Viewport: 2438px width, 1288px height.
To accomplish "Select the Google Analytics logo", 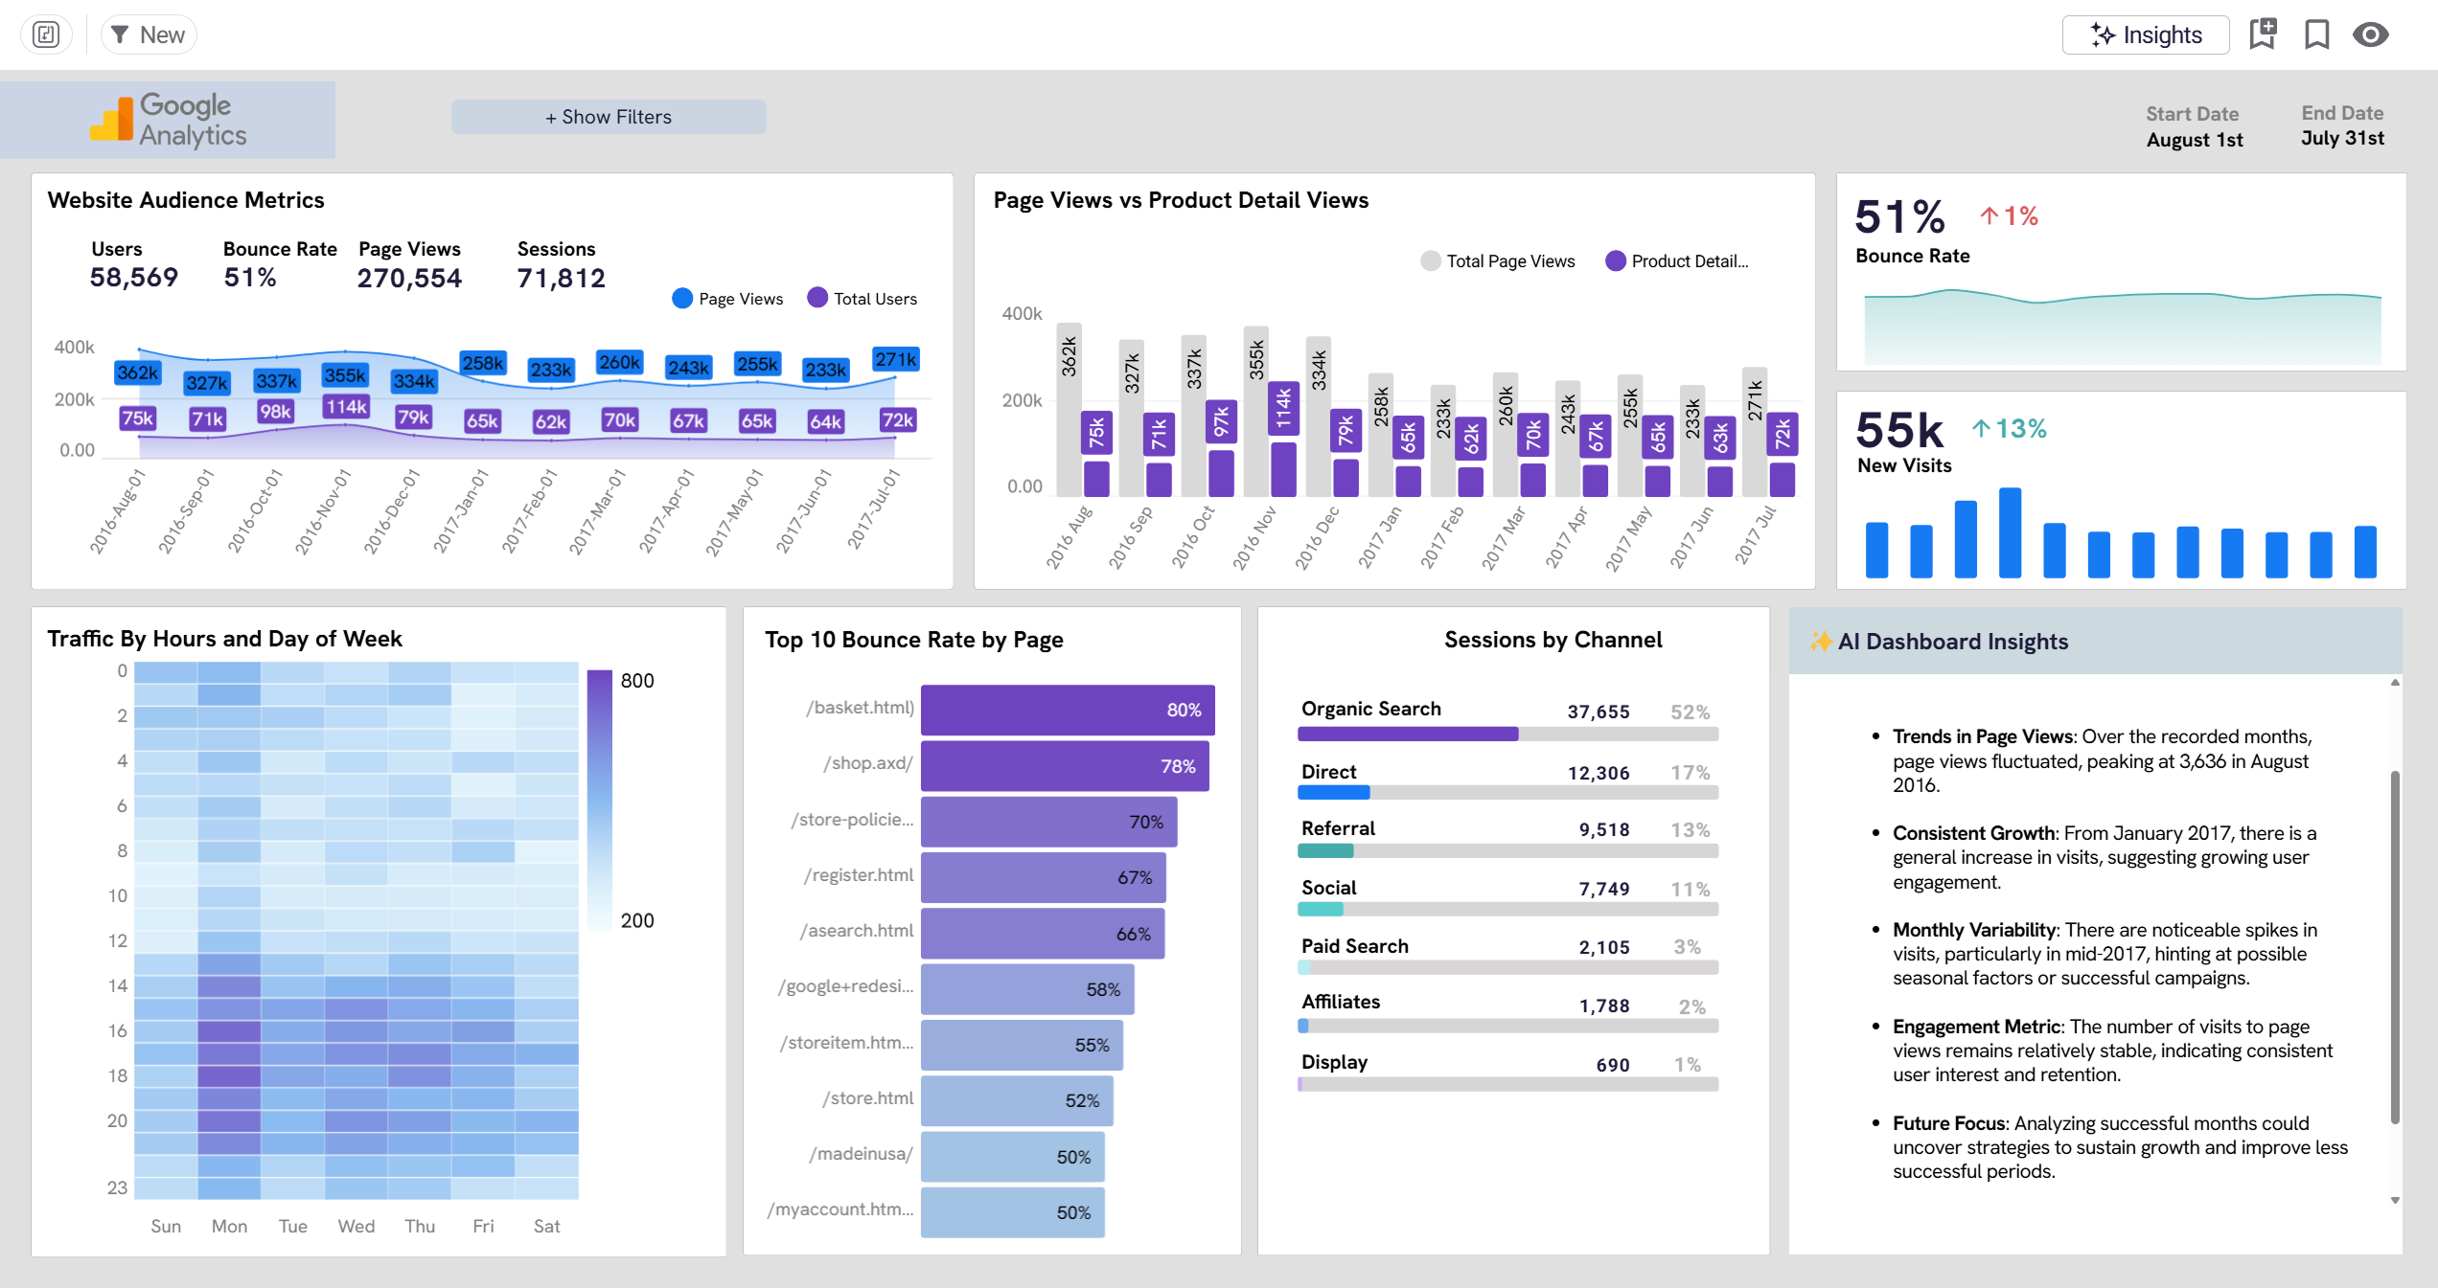I will (167, 118).
